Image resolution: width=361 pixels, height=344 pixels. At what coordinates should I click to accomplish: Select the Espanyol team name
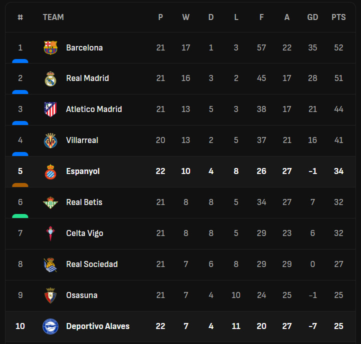pyautogui.click(x=83, y=171)
